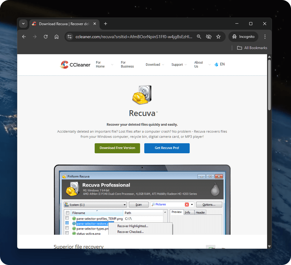The image size is (291, 265).
Task: Switch to the Header tab
Action: 200,212
